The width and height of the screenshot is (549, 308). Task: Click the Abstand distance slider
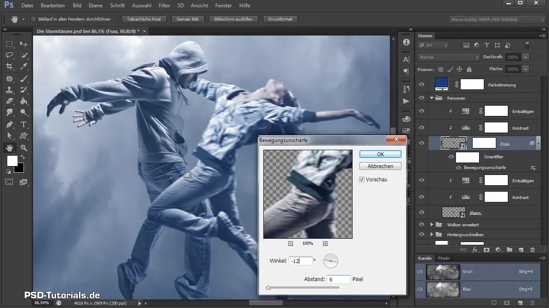point(303,288)
